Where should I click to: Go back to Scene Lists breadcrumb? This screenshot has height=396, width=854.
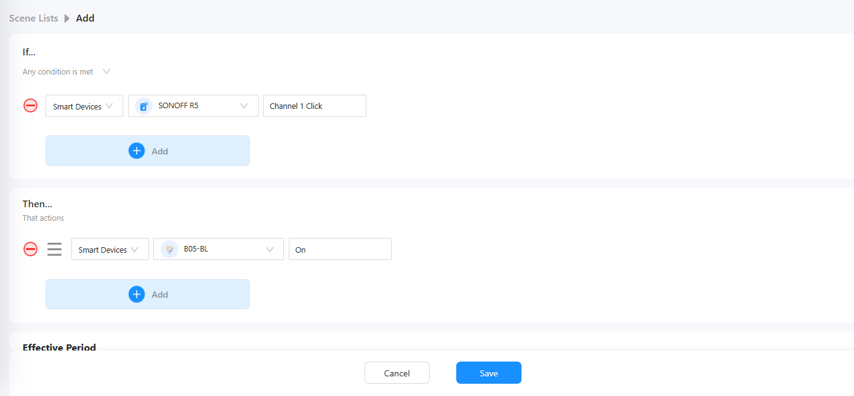(33, 18)
